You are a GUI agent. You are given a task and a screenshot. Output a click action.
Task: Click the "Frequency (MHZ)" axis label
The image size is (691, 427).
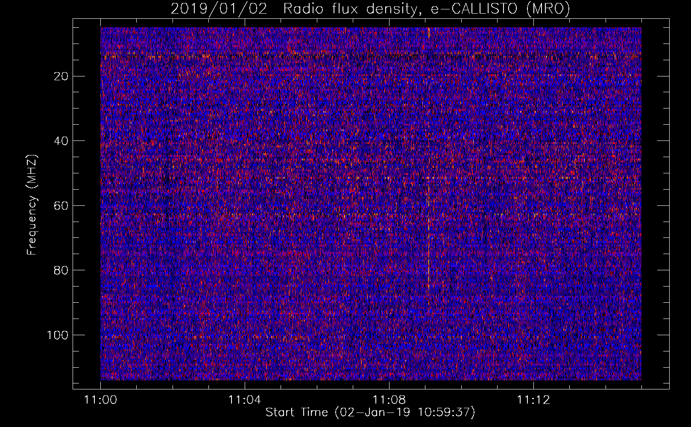[x=32, y=205]
